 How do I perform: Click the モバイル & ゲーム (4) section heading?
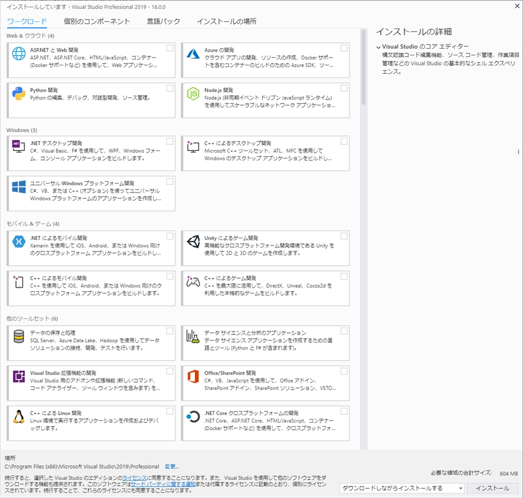pyautogui.click(x=33, y=224)
